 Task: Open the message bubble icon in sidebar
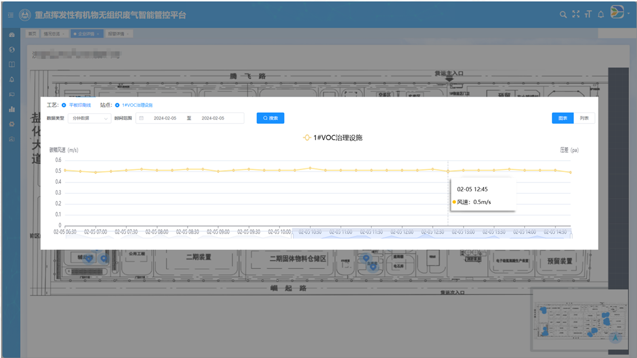click(x=12, y=94)
